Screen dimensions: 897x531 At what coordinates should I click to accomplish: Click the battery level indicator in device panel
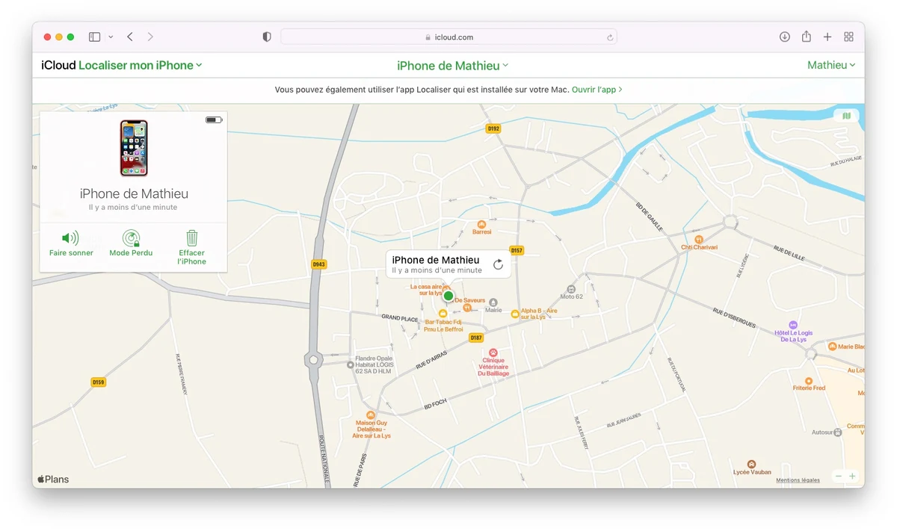tap(214, 119)
